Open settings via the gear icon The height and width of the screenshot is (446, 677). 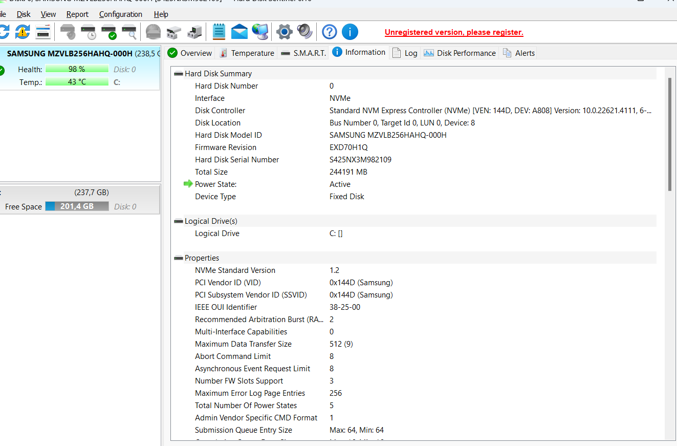tap(284, 32)
